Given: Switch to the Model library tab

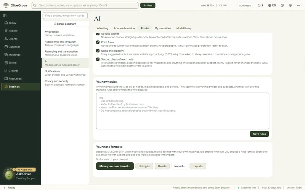Looking at the screenshot, I should click(x=184, y=28).
